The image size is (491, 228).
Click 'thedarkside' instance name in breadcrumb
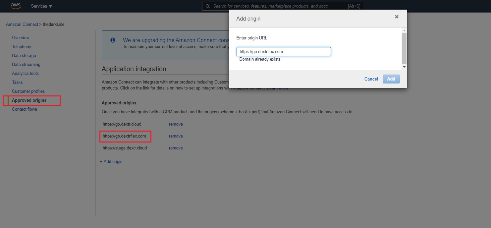pyautogui.click(x=53, y=25)
